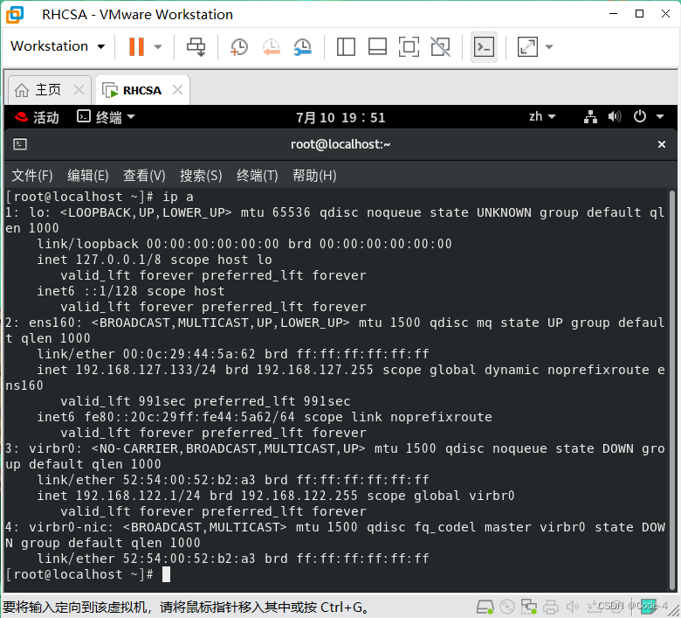The height and width of the screenshot is (618, 681).
Task: Open the Workstation dropdown menu
Action: 58,46
